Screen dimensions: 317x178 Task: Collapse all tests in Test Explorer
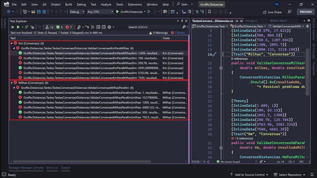(x=103, y=27)
